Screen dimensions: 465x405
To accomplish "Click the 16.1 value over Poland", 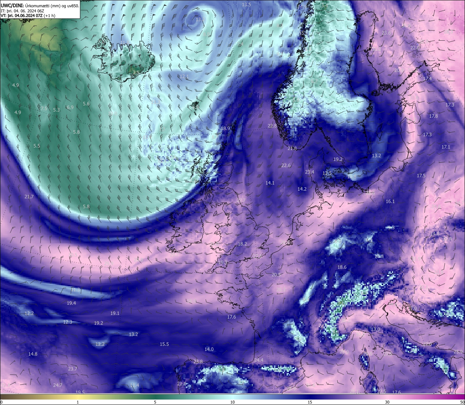I will coord(390,201).
